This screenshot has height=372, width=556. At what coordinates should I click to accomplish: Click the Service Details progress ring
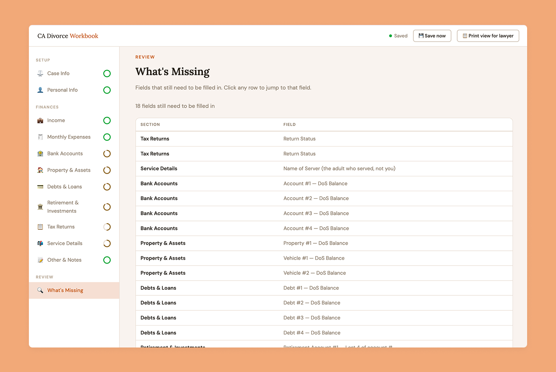(x=107, y=243)
